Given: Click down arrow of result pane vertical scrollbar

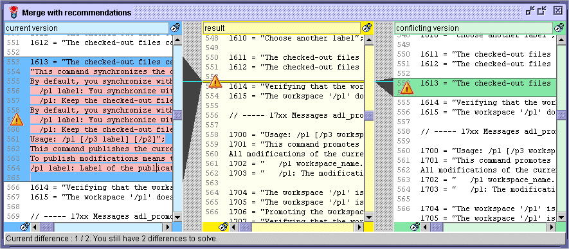Looking at the screenshot, I should tap(369, 217).
